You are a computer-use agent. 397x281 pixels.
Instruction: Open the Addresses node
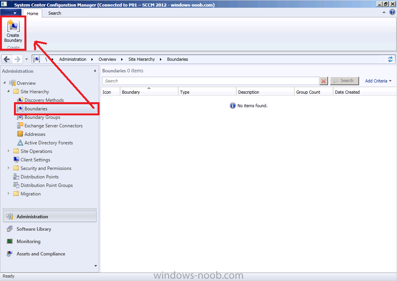coord(35,134)
